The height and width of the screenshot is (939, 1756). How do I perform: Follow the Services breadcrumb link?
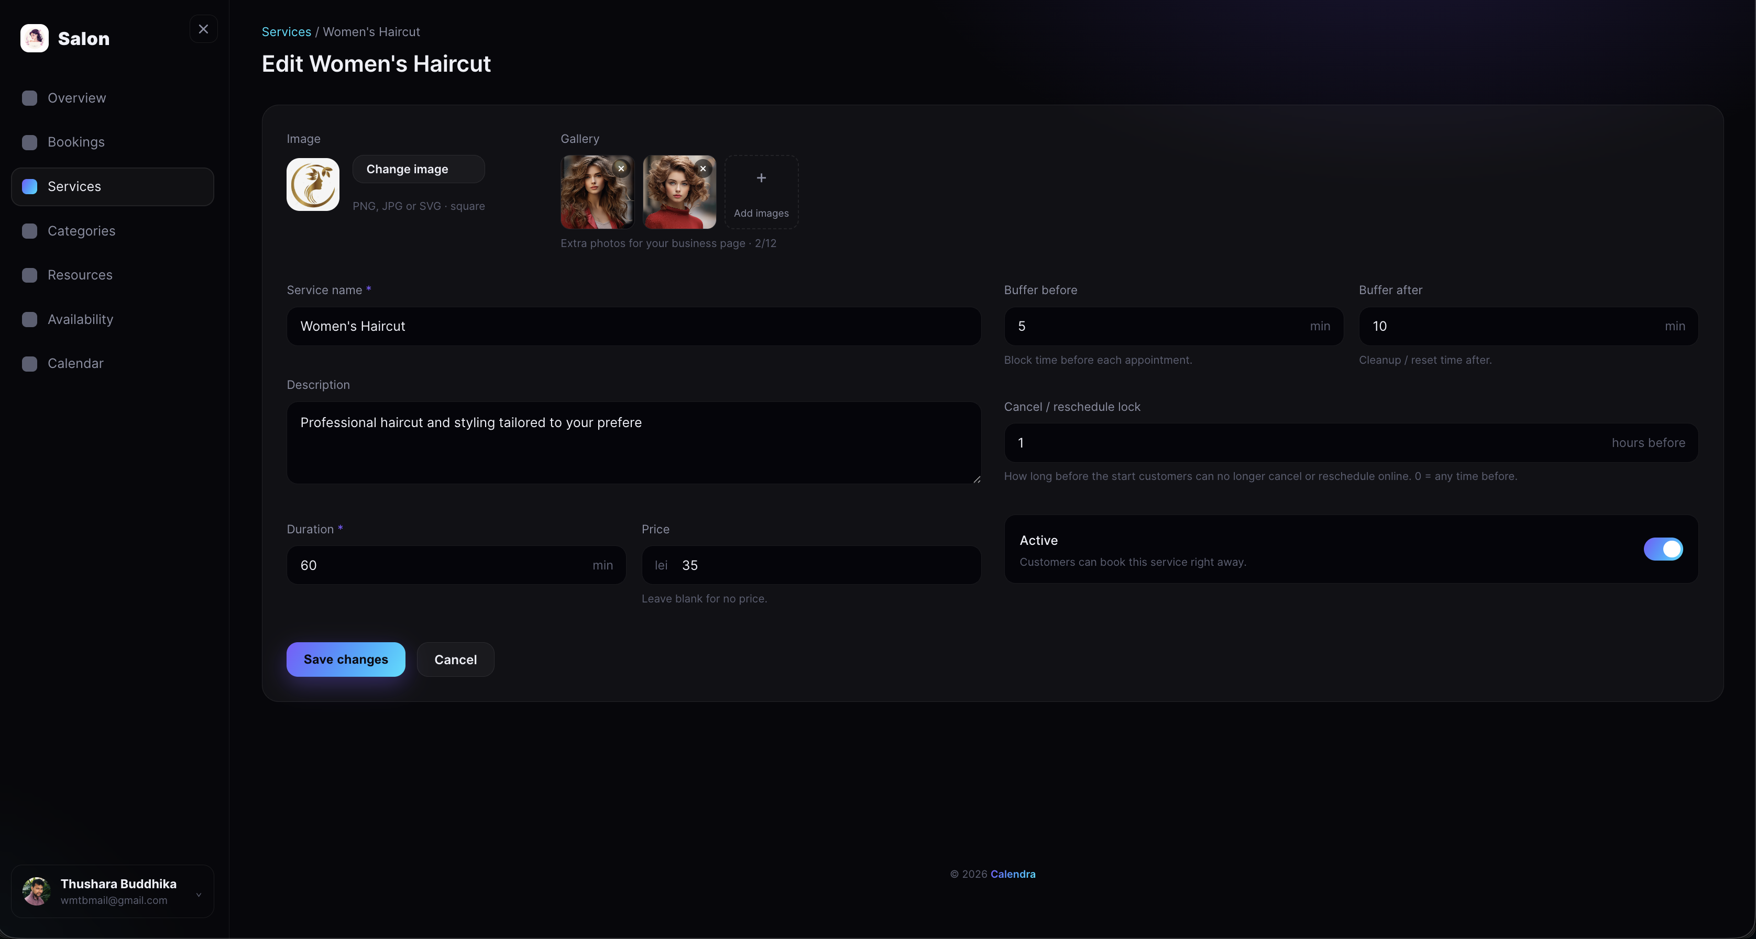287,32
